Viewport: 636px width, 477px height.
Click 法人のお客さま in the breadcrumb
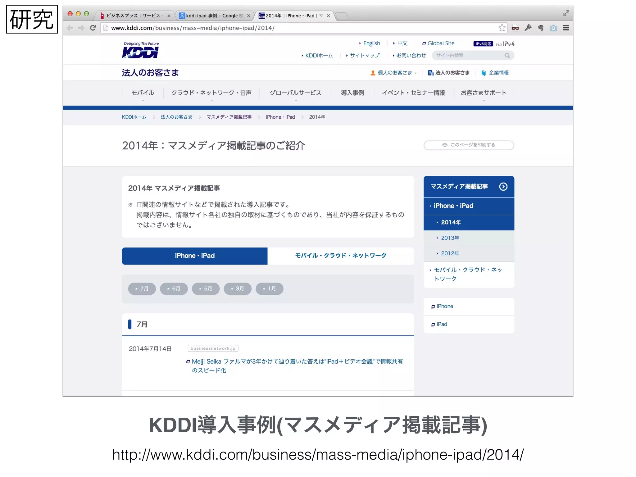coord(176,117)
